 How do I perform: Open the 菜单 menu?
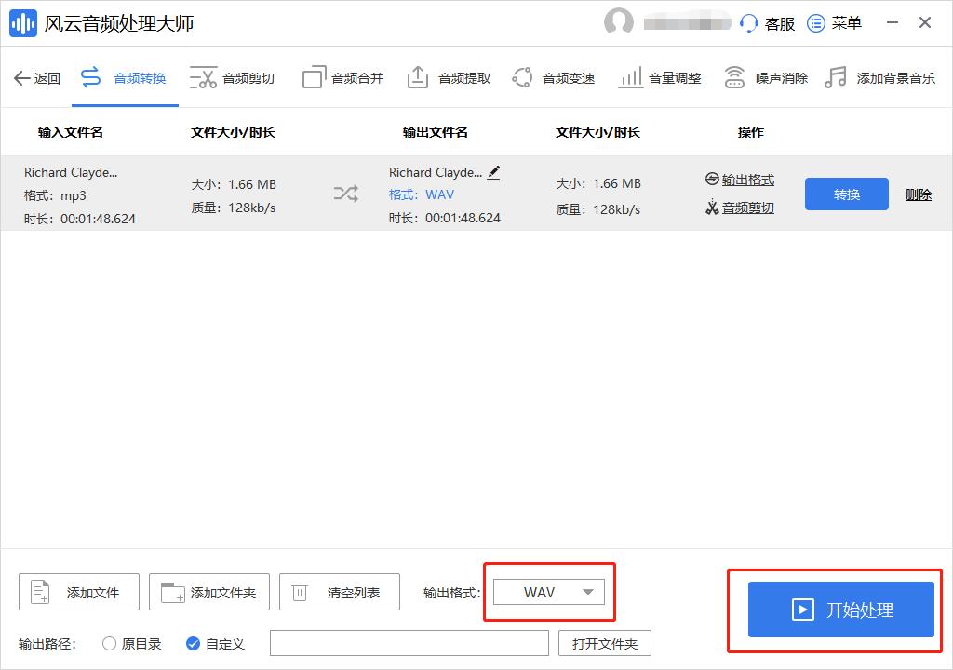817,22
